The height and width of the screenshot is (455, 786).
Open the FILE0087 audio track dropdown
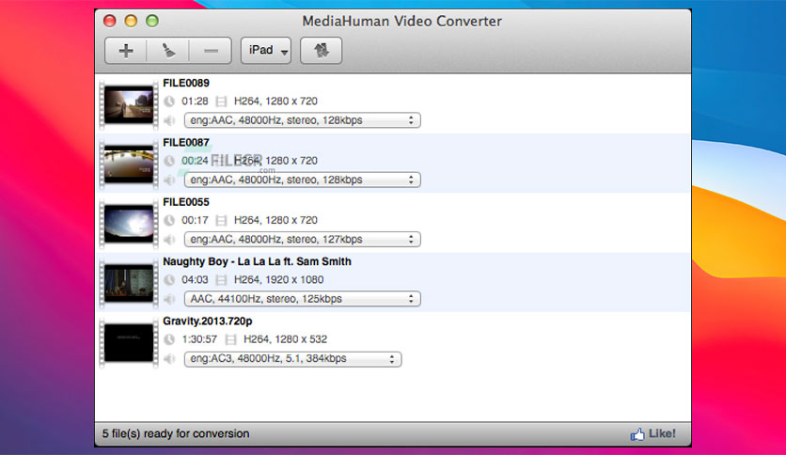point(302,180)
